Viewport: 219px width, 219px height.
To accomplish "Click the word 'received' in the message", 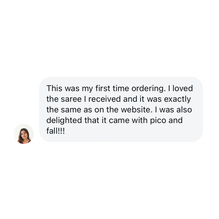I will point(104,99).
